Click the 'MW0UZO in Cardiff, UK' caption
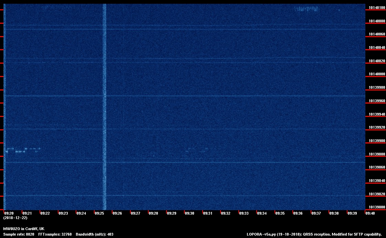386x238 pixels. pyautogui.click(x=24, y=229)
